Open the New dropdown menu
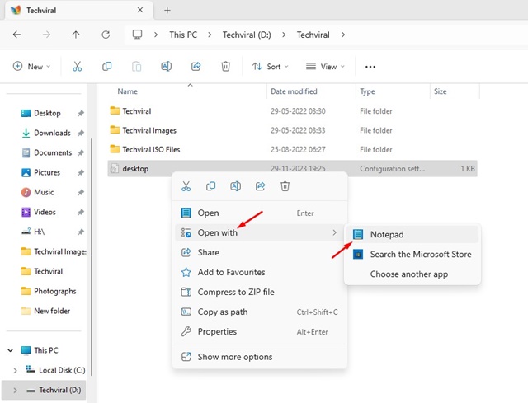The width and height of the screenshot is (528, 403). point(31,67)
